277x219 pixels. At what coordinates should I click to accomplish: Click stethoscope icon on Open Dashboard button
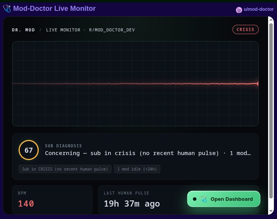click(x=204, y=199)
